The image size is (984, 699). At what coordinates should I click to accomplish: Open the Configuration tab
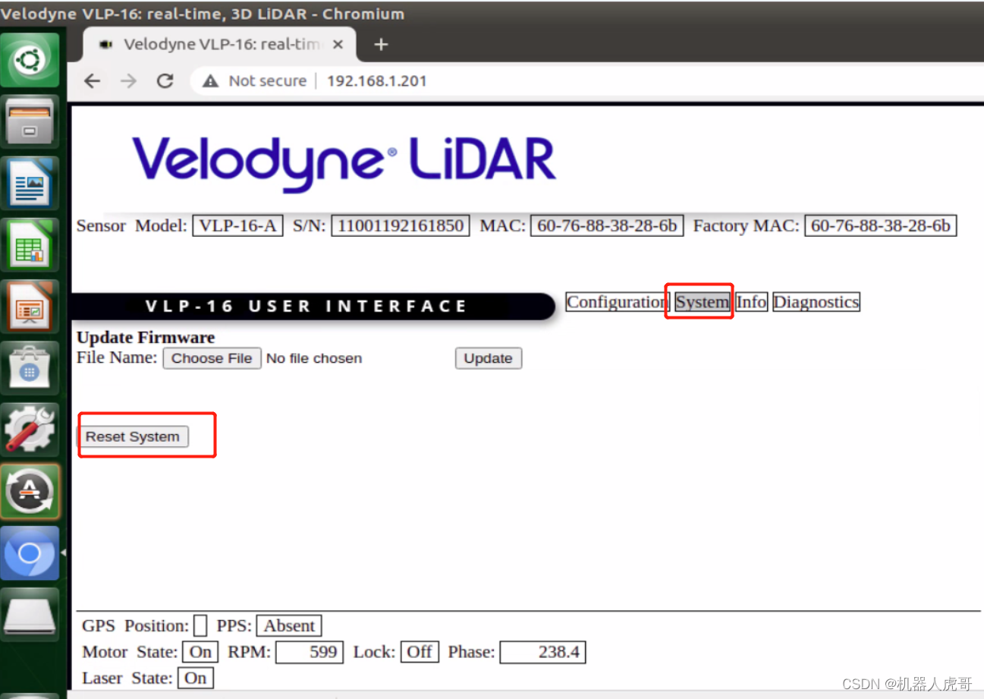(x=616, y=302)
